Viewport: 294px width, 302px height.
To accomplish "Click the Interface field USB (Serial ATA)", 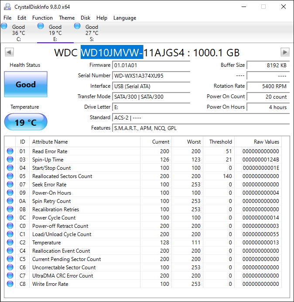I will pos(151,86).
